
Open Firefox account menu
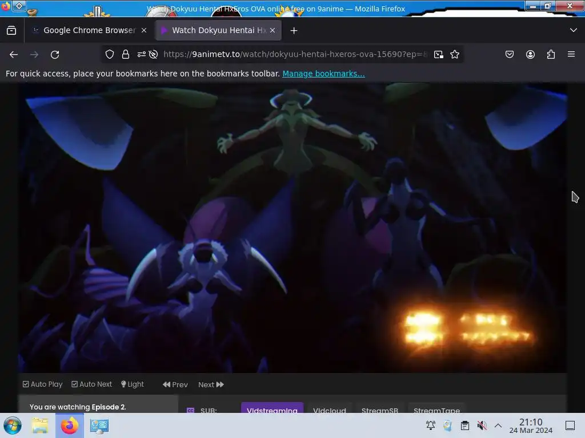[x=530, y=54]
